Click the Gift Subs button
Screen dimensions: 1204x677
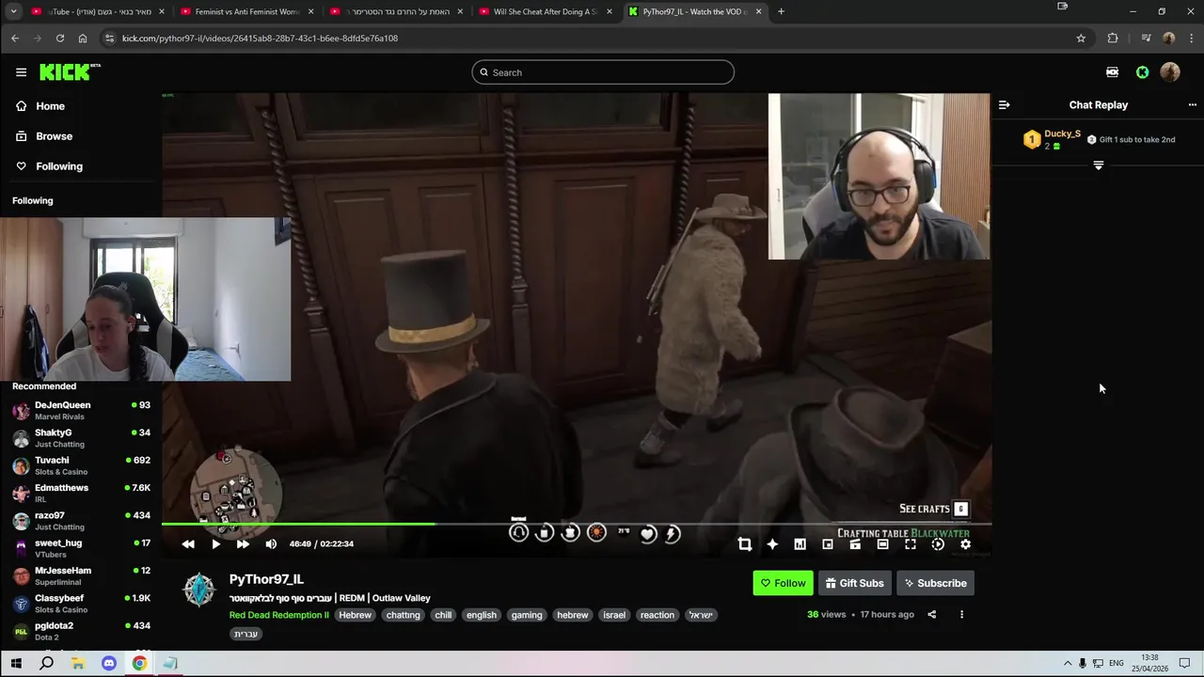tap(855, 583)
